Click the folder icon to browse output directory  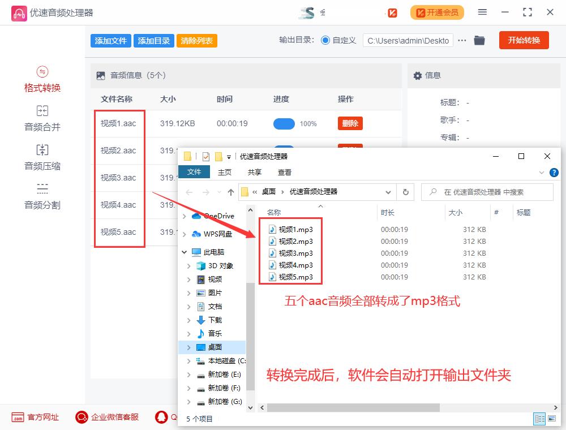pos(479,40)
